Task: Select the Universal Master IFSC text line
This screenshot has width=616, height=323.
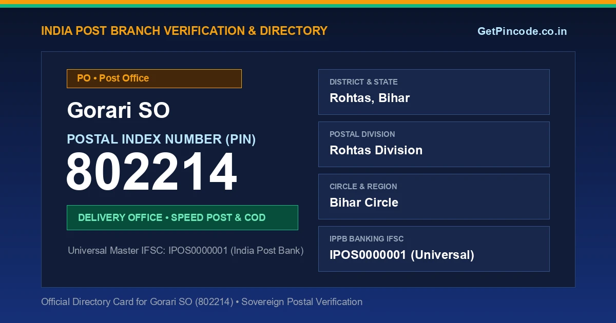Action: pyautogui.click(x=186, y=251)
